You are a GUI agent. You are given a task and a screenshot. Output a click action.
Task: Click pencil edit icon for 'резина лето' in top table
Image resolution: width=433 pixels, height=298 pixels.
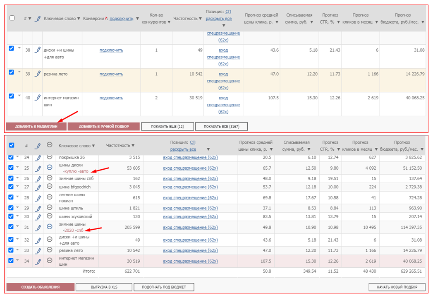[x=38, y=74]
